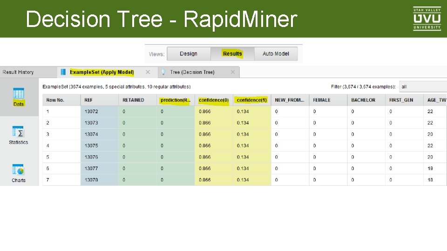
Task: Open the Charts view icon
Action: coord(18,170)
